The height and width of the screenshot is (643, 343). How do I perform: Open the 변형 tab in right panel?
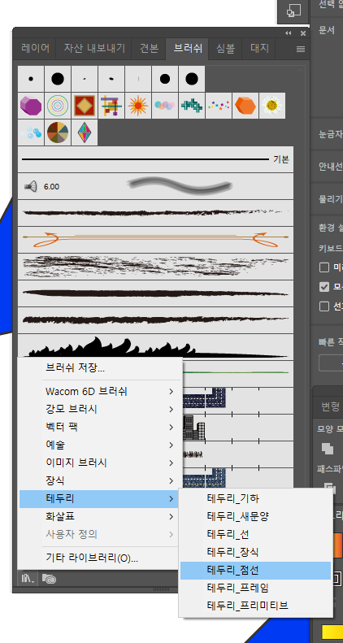[x=331, y=406]
